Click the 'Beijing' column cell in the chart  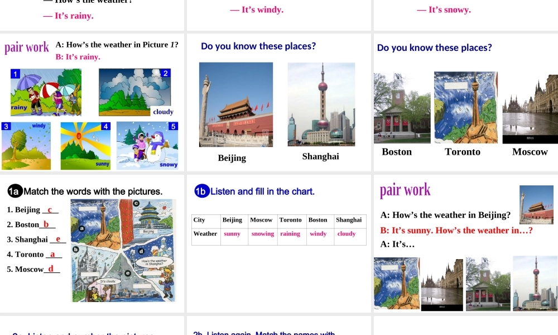[x=234, y=222]
